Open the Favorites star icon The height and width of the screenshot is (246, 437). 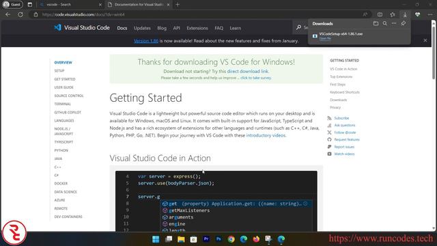point(393,14)
